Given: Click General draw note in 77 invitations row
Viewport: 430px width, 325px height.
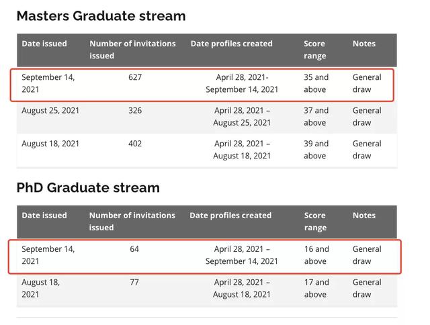Looking at the screenshot, I should click(x=367, y=288).
